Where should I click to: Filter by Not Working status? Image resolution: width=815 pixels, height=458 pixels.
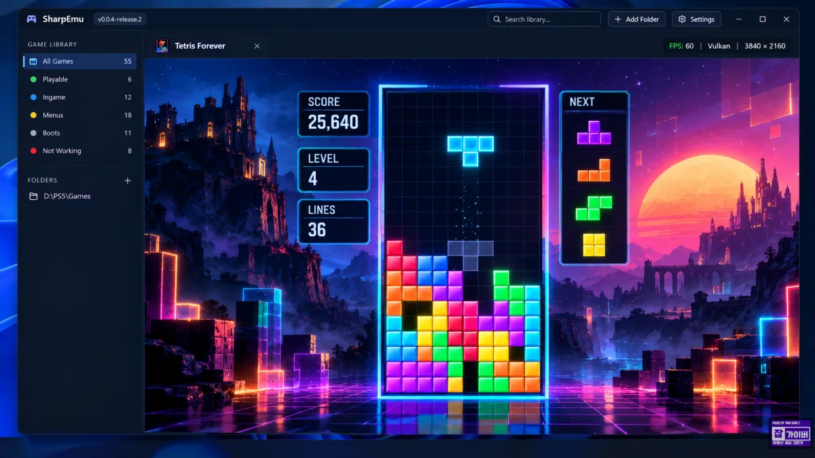point(79,151)
